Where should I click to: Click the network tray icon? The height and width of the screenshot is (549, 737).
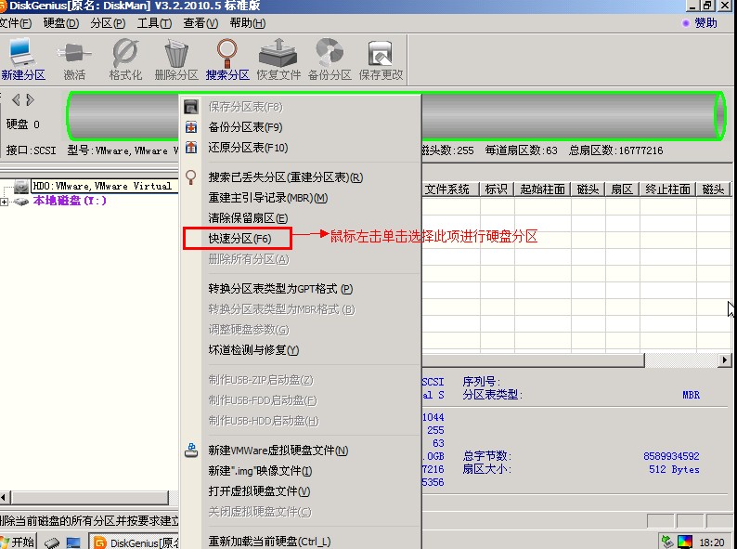pyautogui.click(x=667, y=542)
